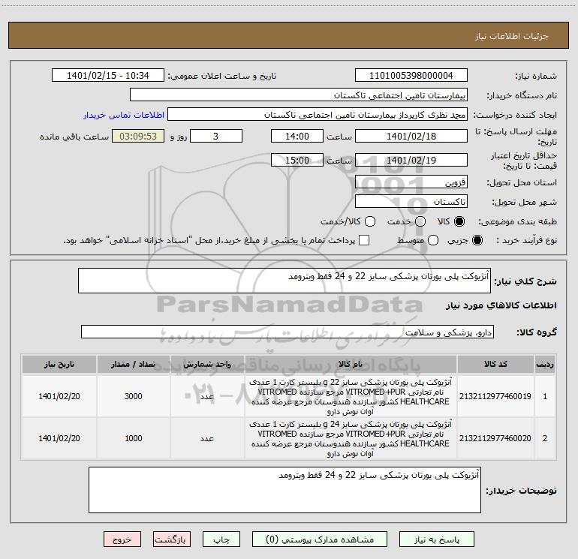The image size is (578, 559).
Task: Click the کد کالا column header
Action: click(x=495, y=365)
